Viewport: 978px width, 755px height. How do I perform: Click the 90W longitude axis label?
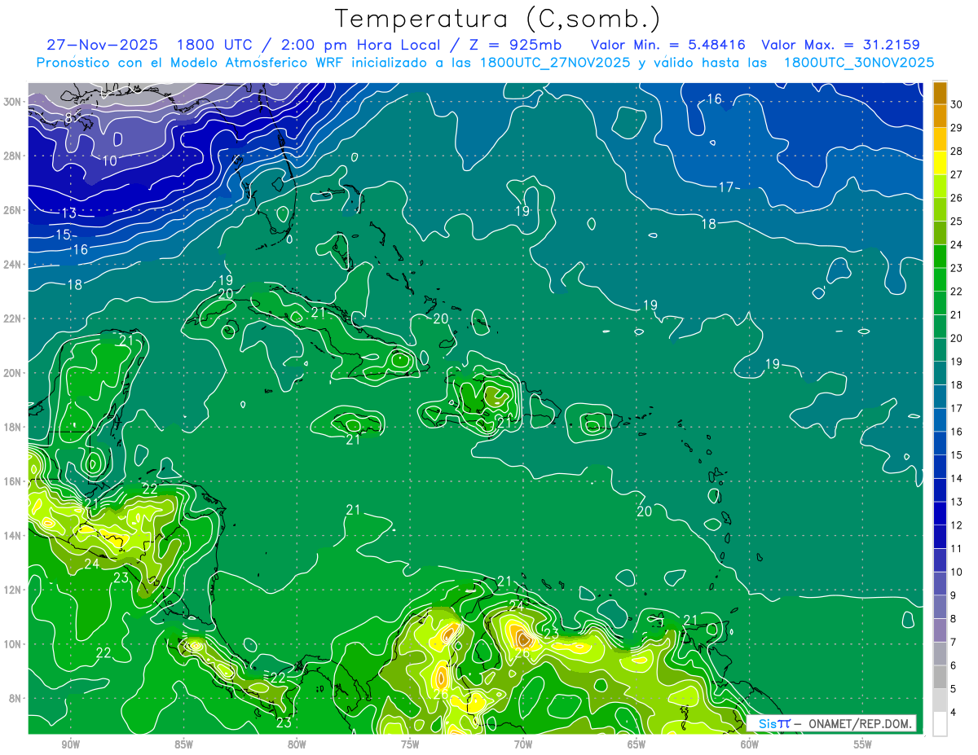[x=70, y=744]
